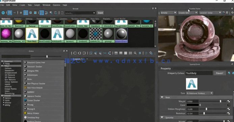Select the phong1 material swatch
The height and width of the screenshot is (122, 234).
pos(108,35)
